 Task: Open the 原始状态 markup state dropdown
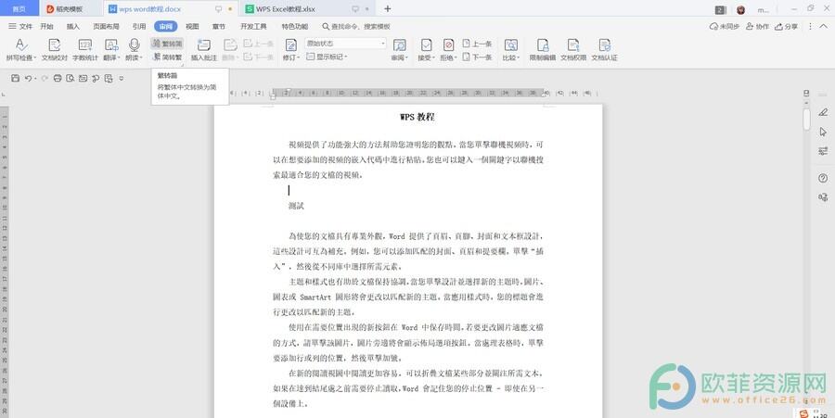pyautogui.click(x=346, y=44)
